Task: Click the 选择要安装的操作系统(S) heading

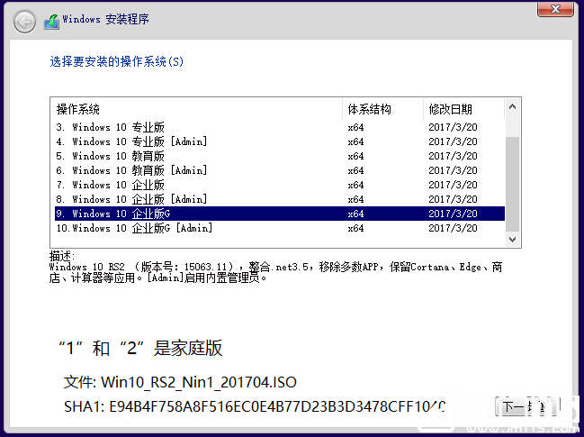Action: [117, 61]
